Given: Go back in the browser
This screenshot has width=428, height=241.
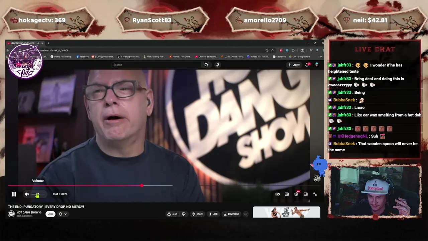Looking at the screenshot, I should (x=8, y=51).
